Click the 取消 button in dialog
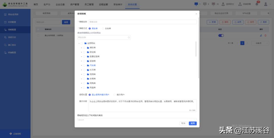The height and width of the screenshot is (138, 274). pos(183,123)
